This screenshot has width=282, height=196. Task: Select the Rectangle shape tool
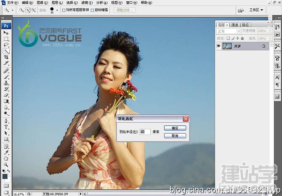[x=6, y=139]
